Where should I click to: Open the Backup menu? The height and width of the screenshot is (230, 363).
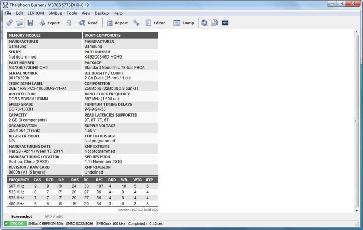[102, 13]
